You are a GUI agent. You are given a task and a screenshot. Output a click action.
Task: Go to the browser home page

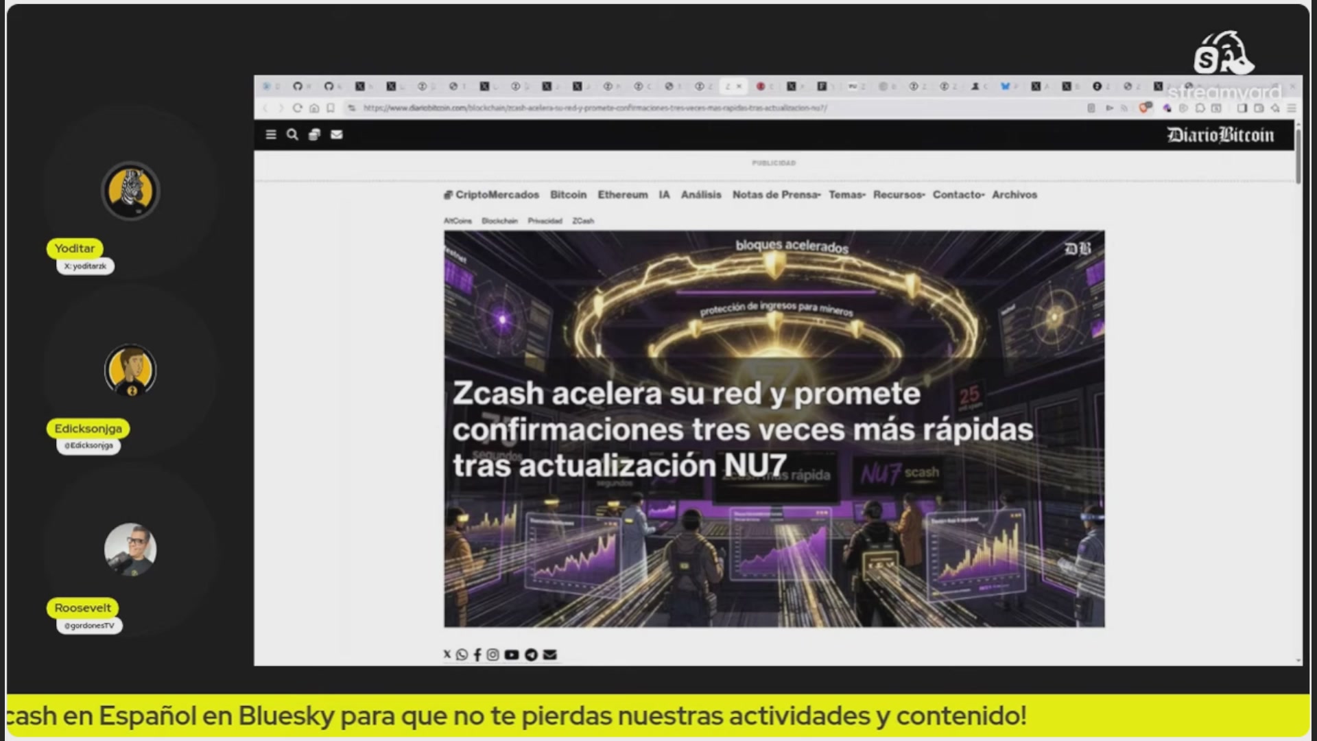(x=314, y=108)
